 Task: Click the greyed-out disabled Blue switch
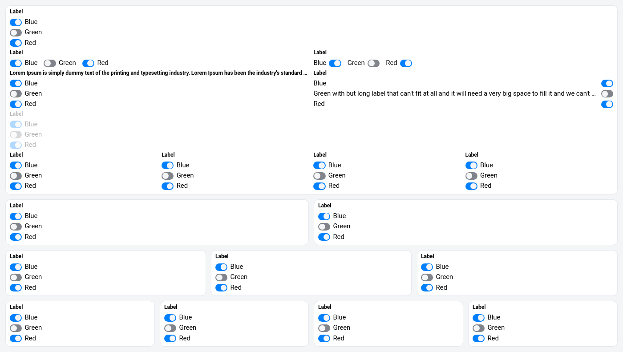16,125
